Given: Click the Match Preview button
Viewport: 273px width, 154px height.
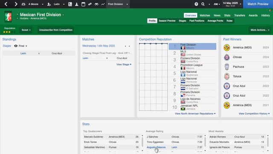Looking at the screenshot, I should pyautogui.click(x=258, y=4).
